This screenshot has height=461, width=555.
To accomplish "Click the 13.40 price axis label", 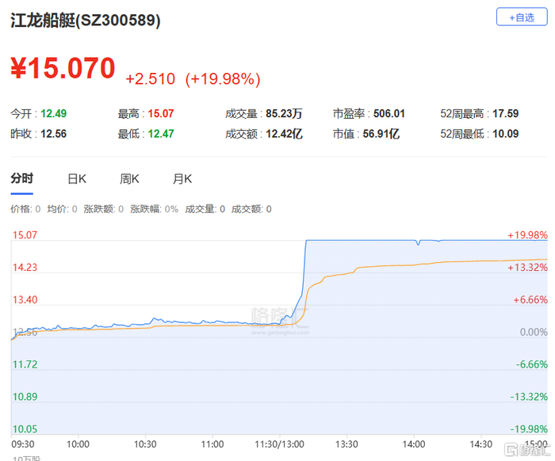I will coord(25,299).
